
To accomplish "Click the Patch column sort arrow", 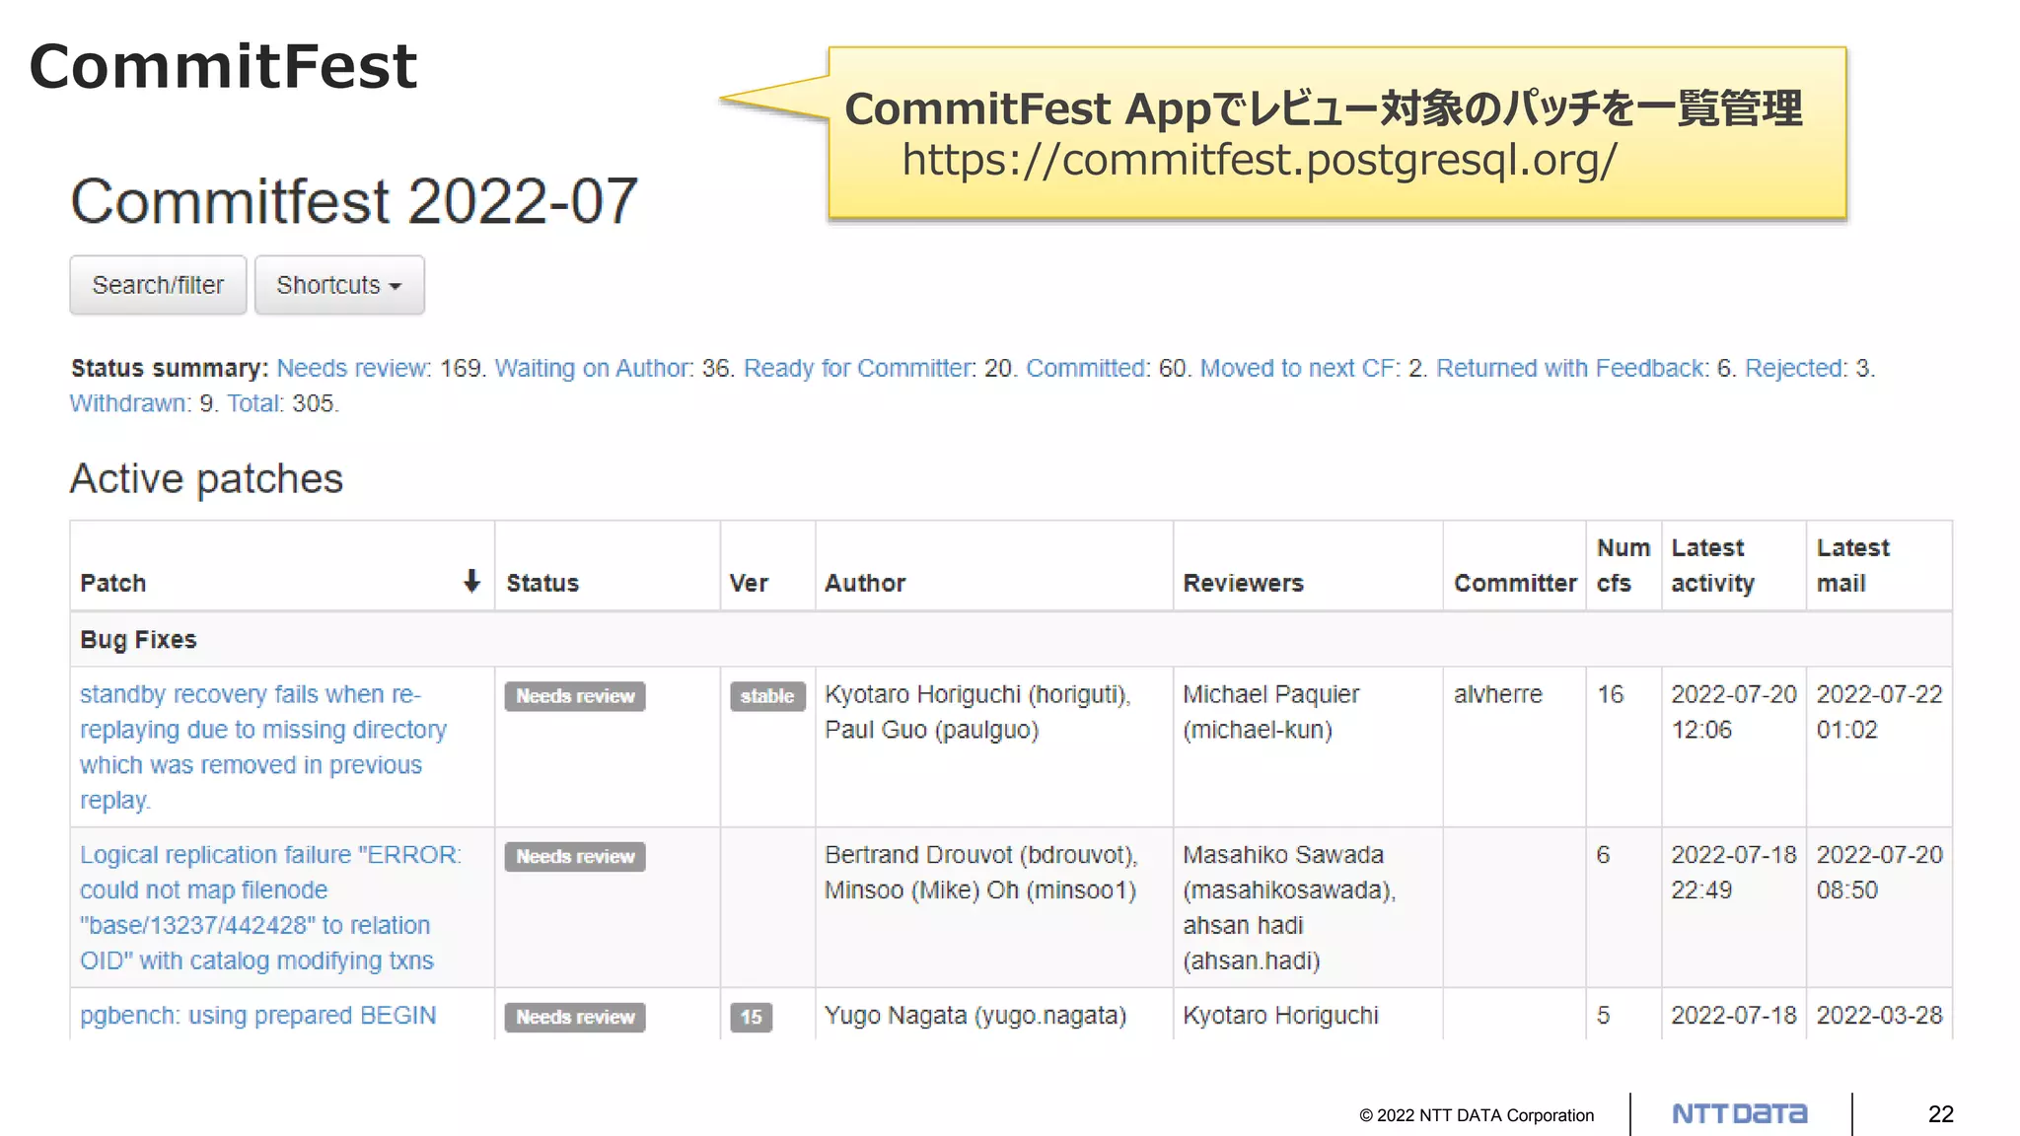I will click(x=471, y=582).
